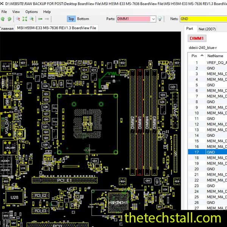Click the PCI_E1 slot on the board
The width and height of the screenshot is (227, 227).
click(65, 180)
